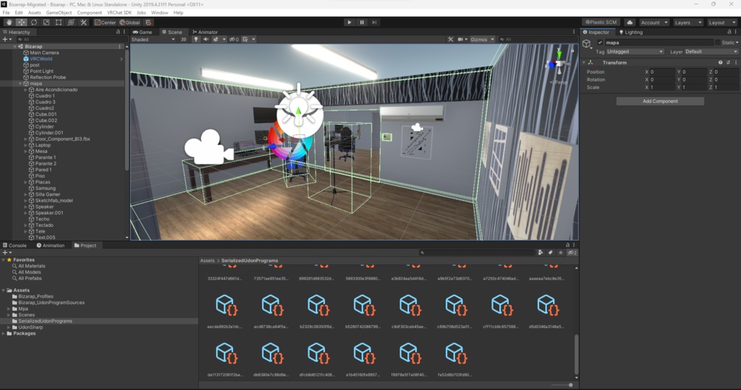Switch to the Animator tab
This screenshot has width=741, height=390.
click(205, 32)
